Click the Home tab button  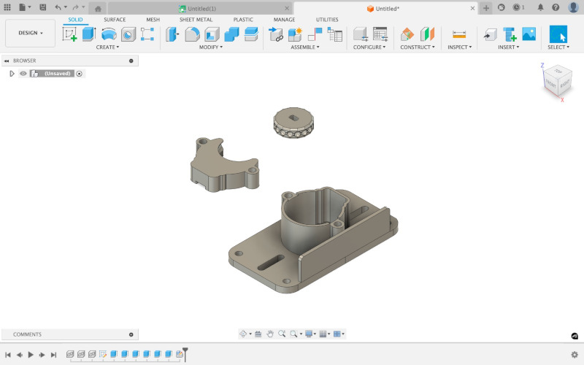point(98,9)
